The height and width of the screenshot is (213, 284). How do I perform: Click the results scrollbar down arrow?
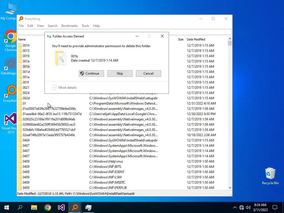(x=230, y=188)
